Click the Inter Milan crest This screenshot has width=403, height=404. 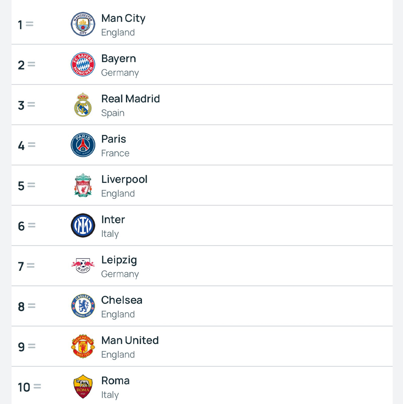[83, 226]
